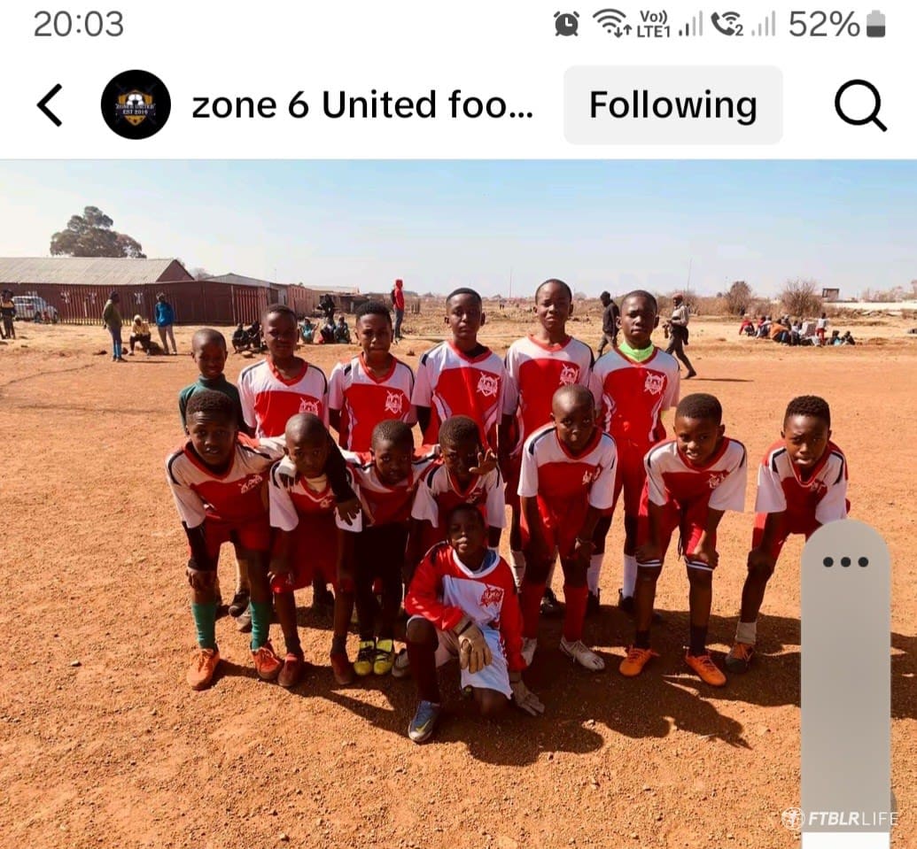Screen dimensions: 917x849
Task: Open search with the magnifier icon
Action: point(860,105)
